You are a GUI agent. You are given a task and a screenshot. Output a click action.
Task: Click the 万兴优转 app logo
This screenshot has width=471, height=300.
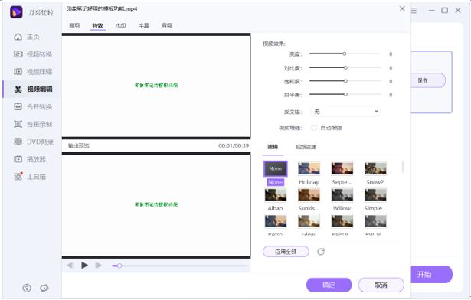pyautogui.click(x=16, y=12)
